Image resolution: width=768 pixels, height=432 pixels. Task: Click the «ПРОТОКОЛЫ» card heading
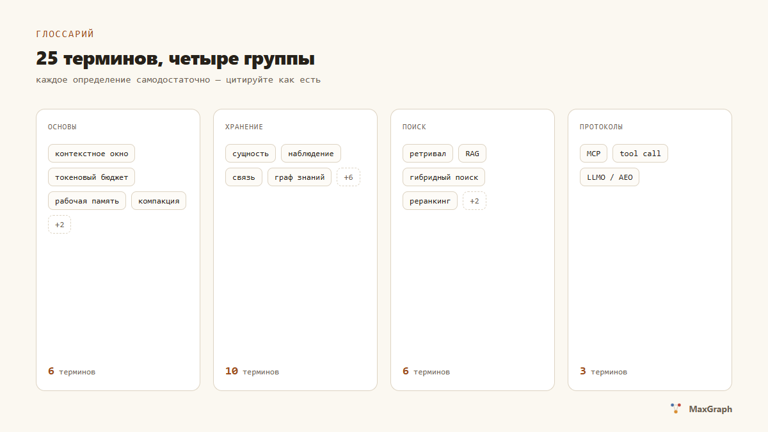pos(601,127)
